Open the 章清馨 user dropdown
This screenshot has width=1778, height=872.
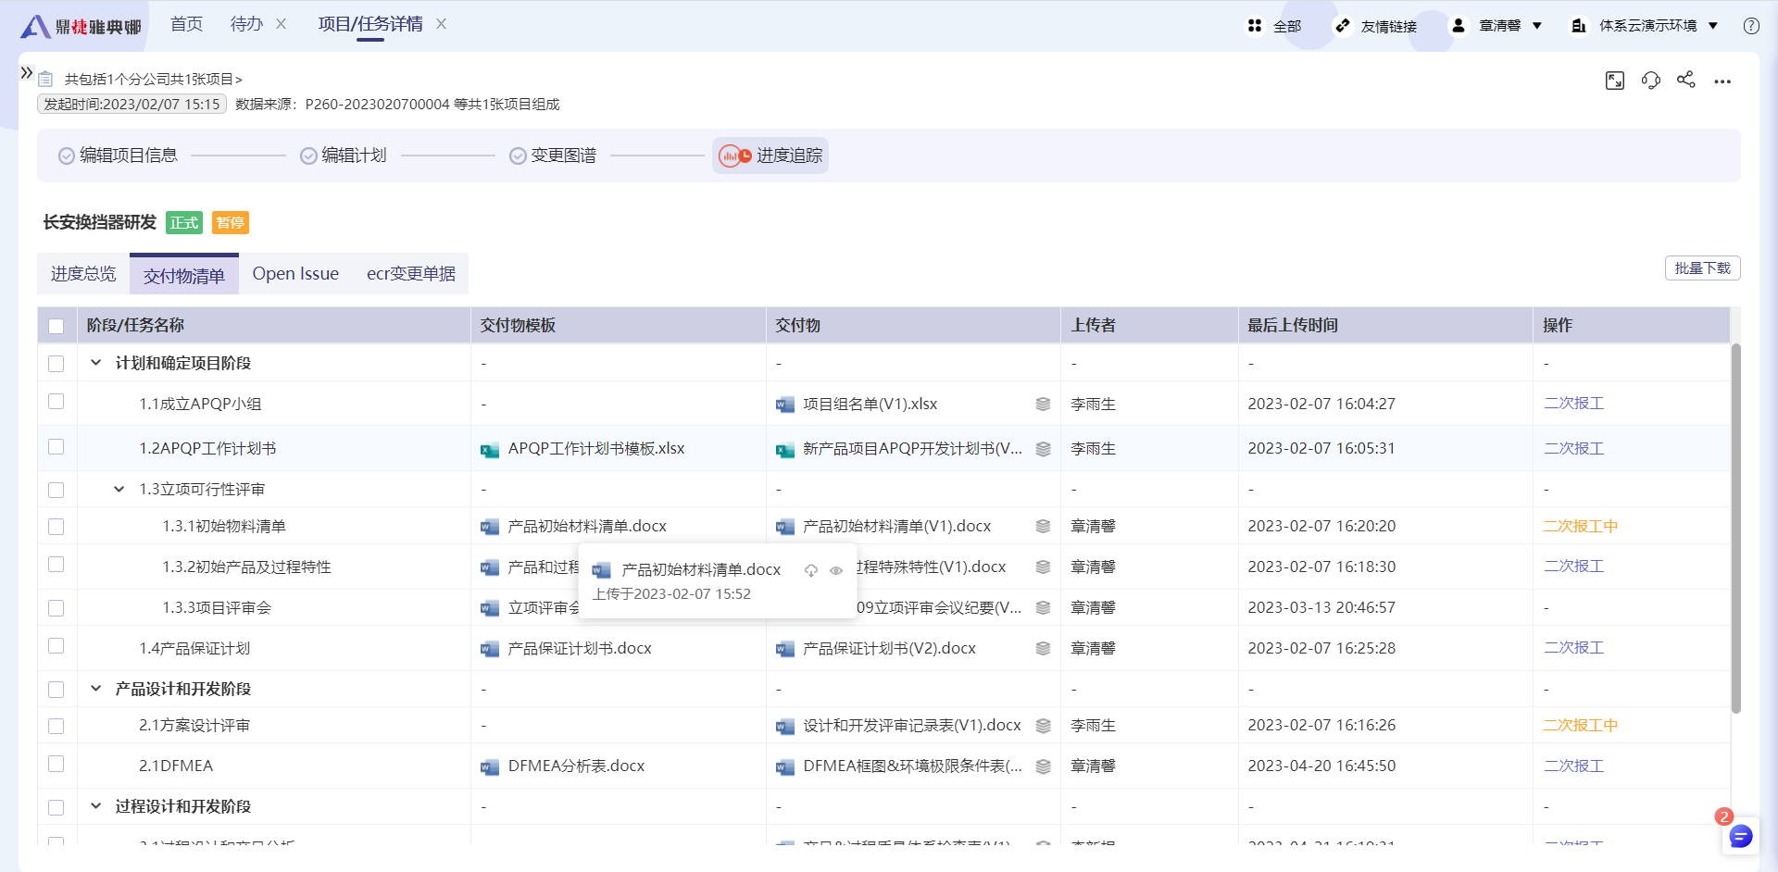pos(1496,26)
